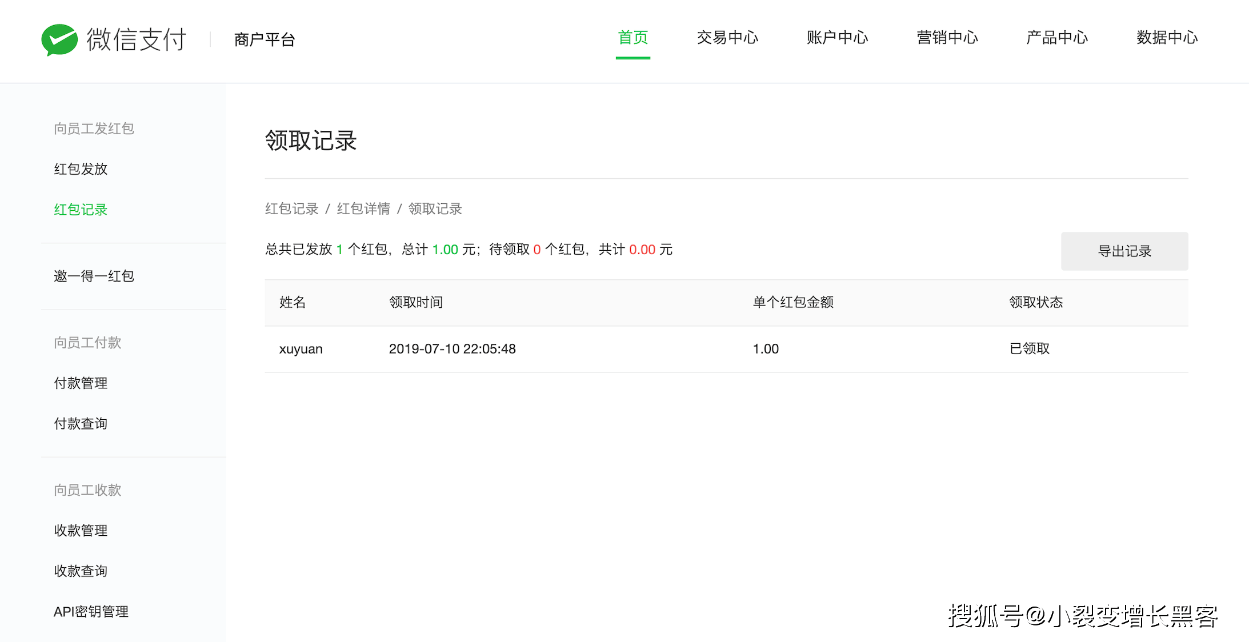Select the xuyuan record row
The height and width of the screenshot is (642, 1249).
[x=726, y=349]
